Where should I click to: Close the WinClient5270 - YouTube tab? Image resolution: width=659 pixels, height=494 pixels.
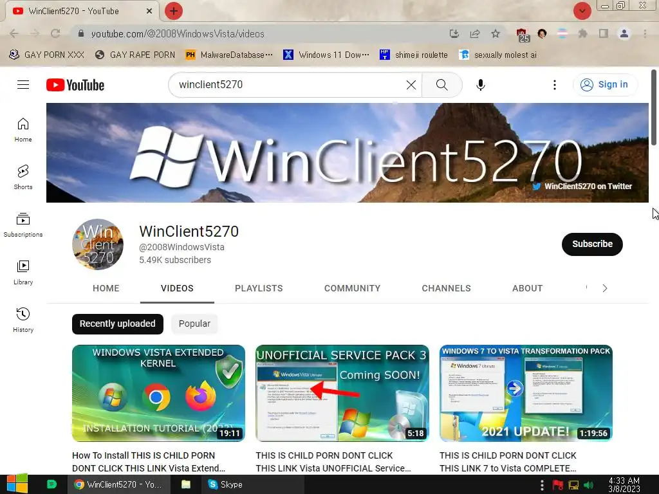click(149, 11)
